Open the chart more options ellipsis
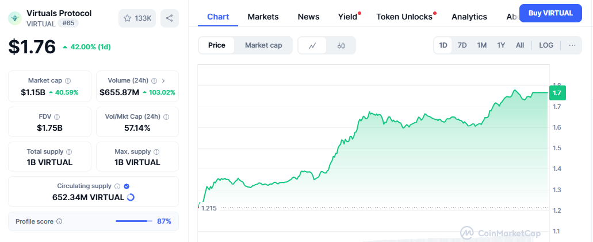593x242 pixels. [572, 45]
